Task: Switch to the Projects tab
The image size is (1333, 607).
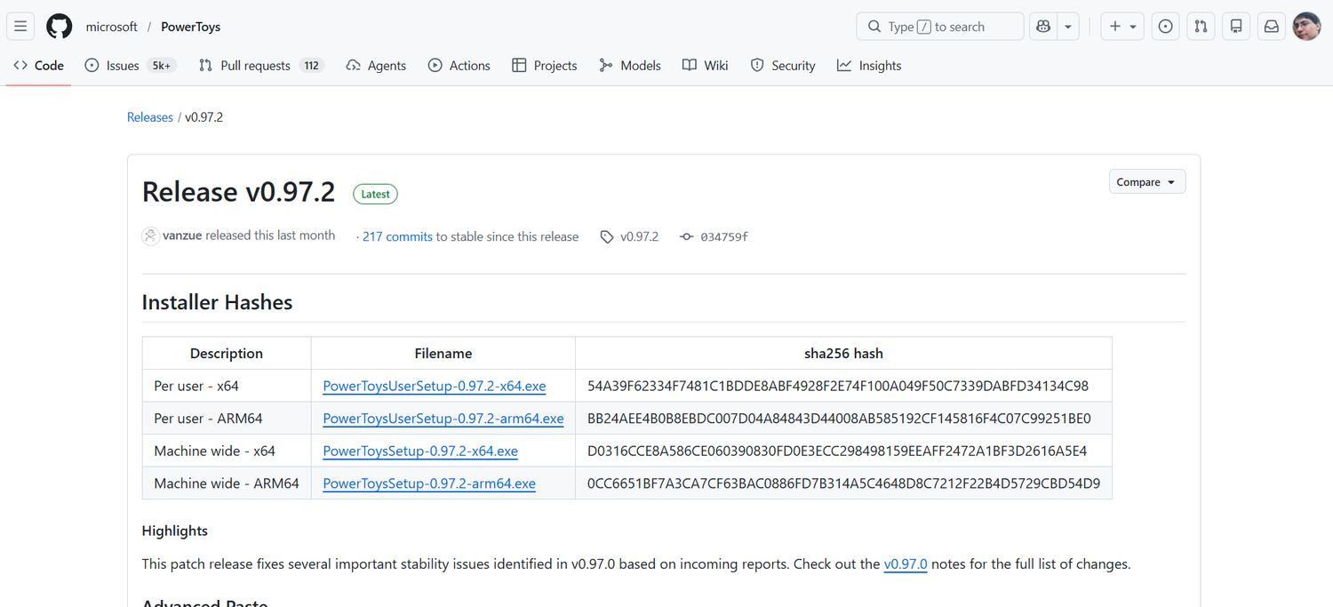Action: 545,66
